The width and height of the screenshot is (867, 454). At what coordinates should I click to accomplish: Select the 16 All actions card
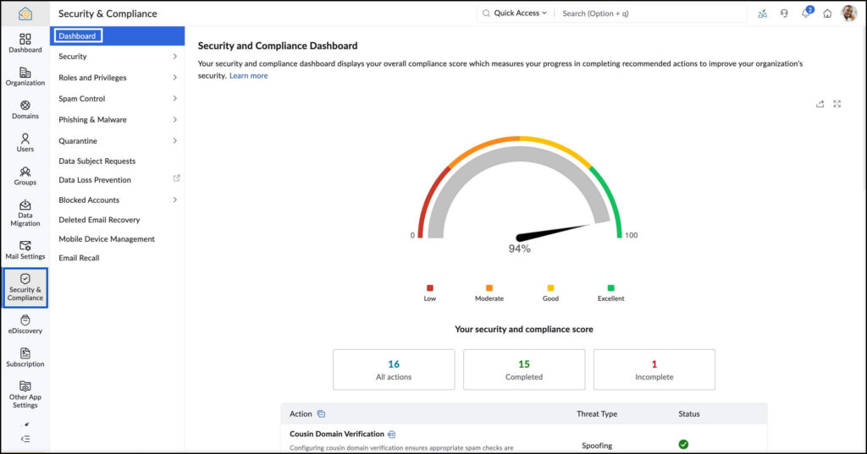tap(394, 369)
